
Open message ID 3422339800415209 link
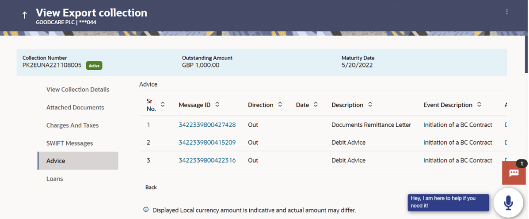pos(207,143)
